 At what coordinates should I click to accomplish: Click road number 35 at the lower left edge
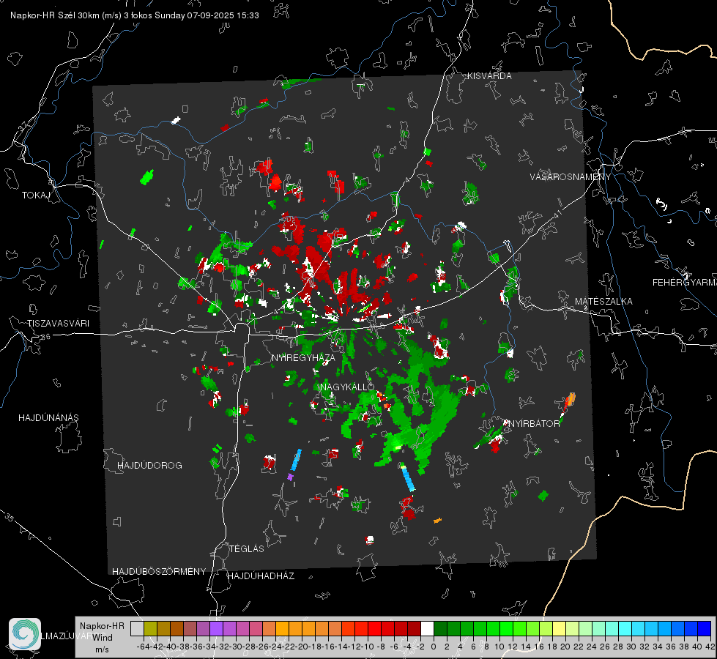[x=10, y=518]
